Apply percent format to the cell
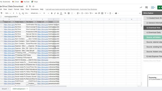This screenshot has width=162, height=91. pos(17,13)
